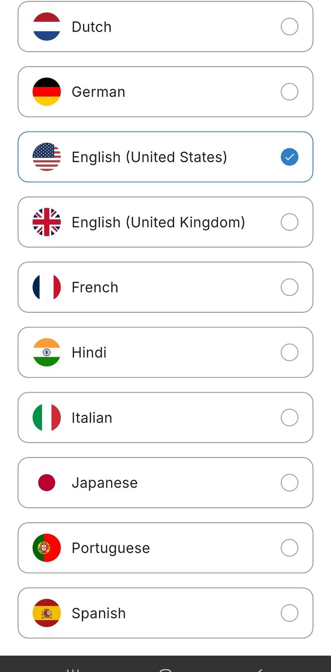The width and height of the screenshot is (331, 672).
Task: Tap the Japan flag icon
Action: (x=47, y=483)
